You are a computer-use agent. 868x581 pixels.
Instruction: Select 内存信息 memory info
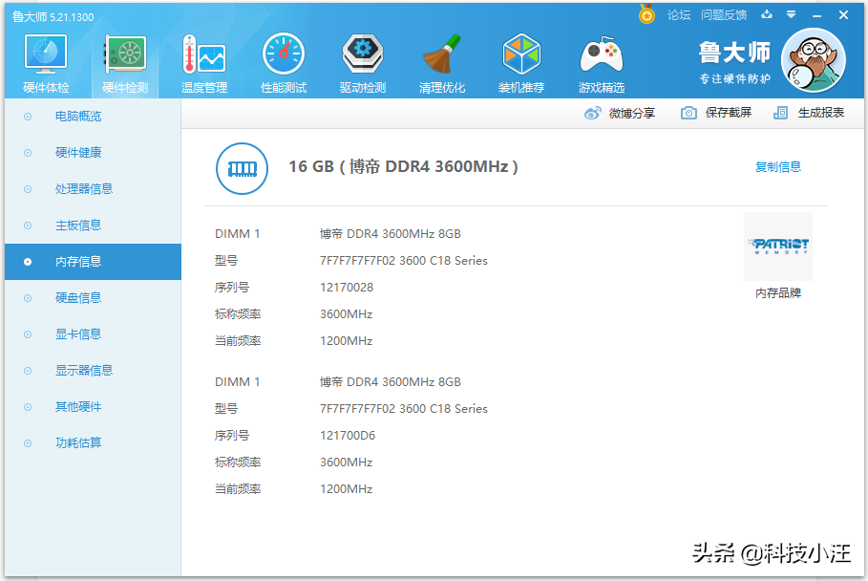coord(93,262)
